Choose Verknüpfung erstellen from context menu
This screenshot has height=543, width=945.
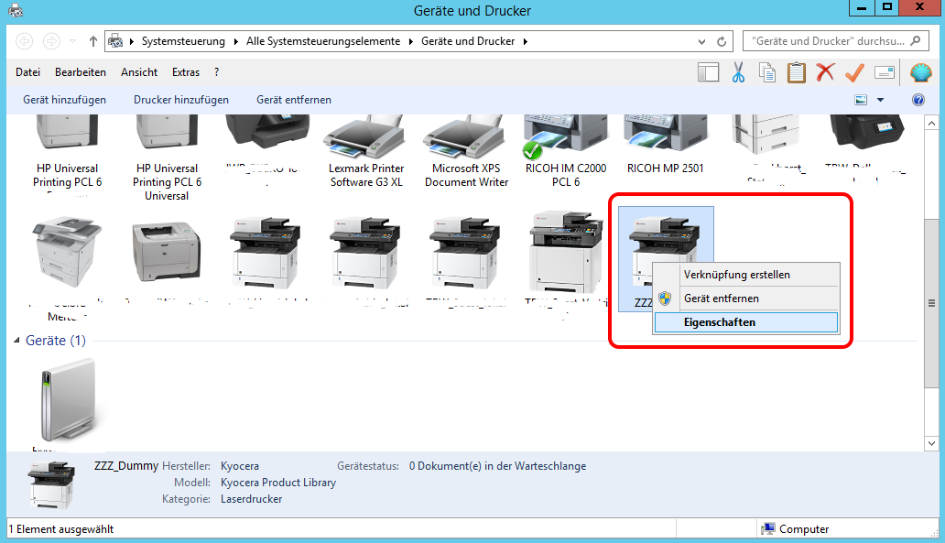(746, 275)
